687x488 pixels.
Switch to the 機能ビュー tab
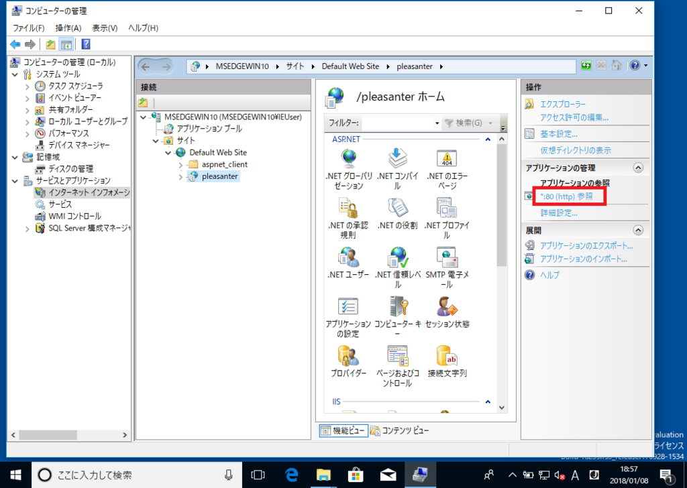pyautogui.click(x=343, y=430)
